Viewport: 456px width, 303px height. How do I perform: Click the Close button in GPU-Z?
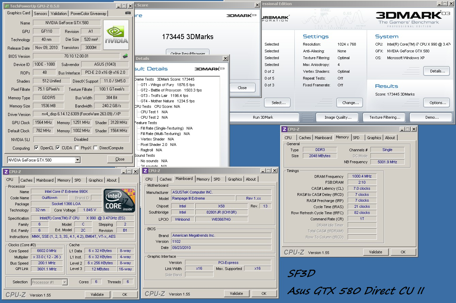pyautogui.click(x=120, y=159)
